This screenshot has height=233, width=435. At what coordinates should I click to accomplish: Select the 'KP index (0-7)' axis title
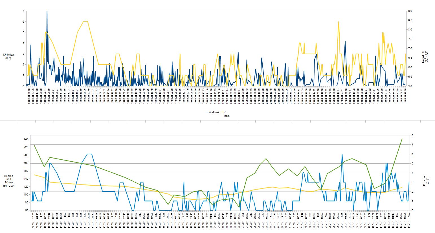pos(8,56)
